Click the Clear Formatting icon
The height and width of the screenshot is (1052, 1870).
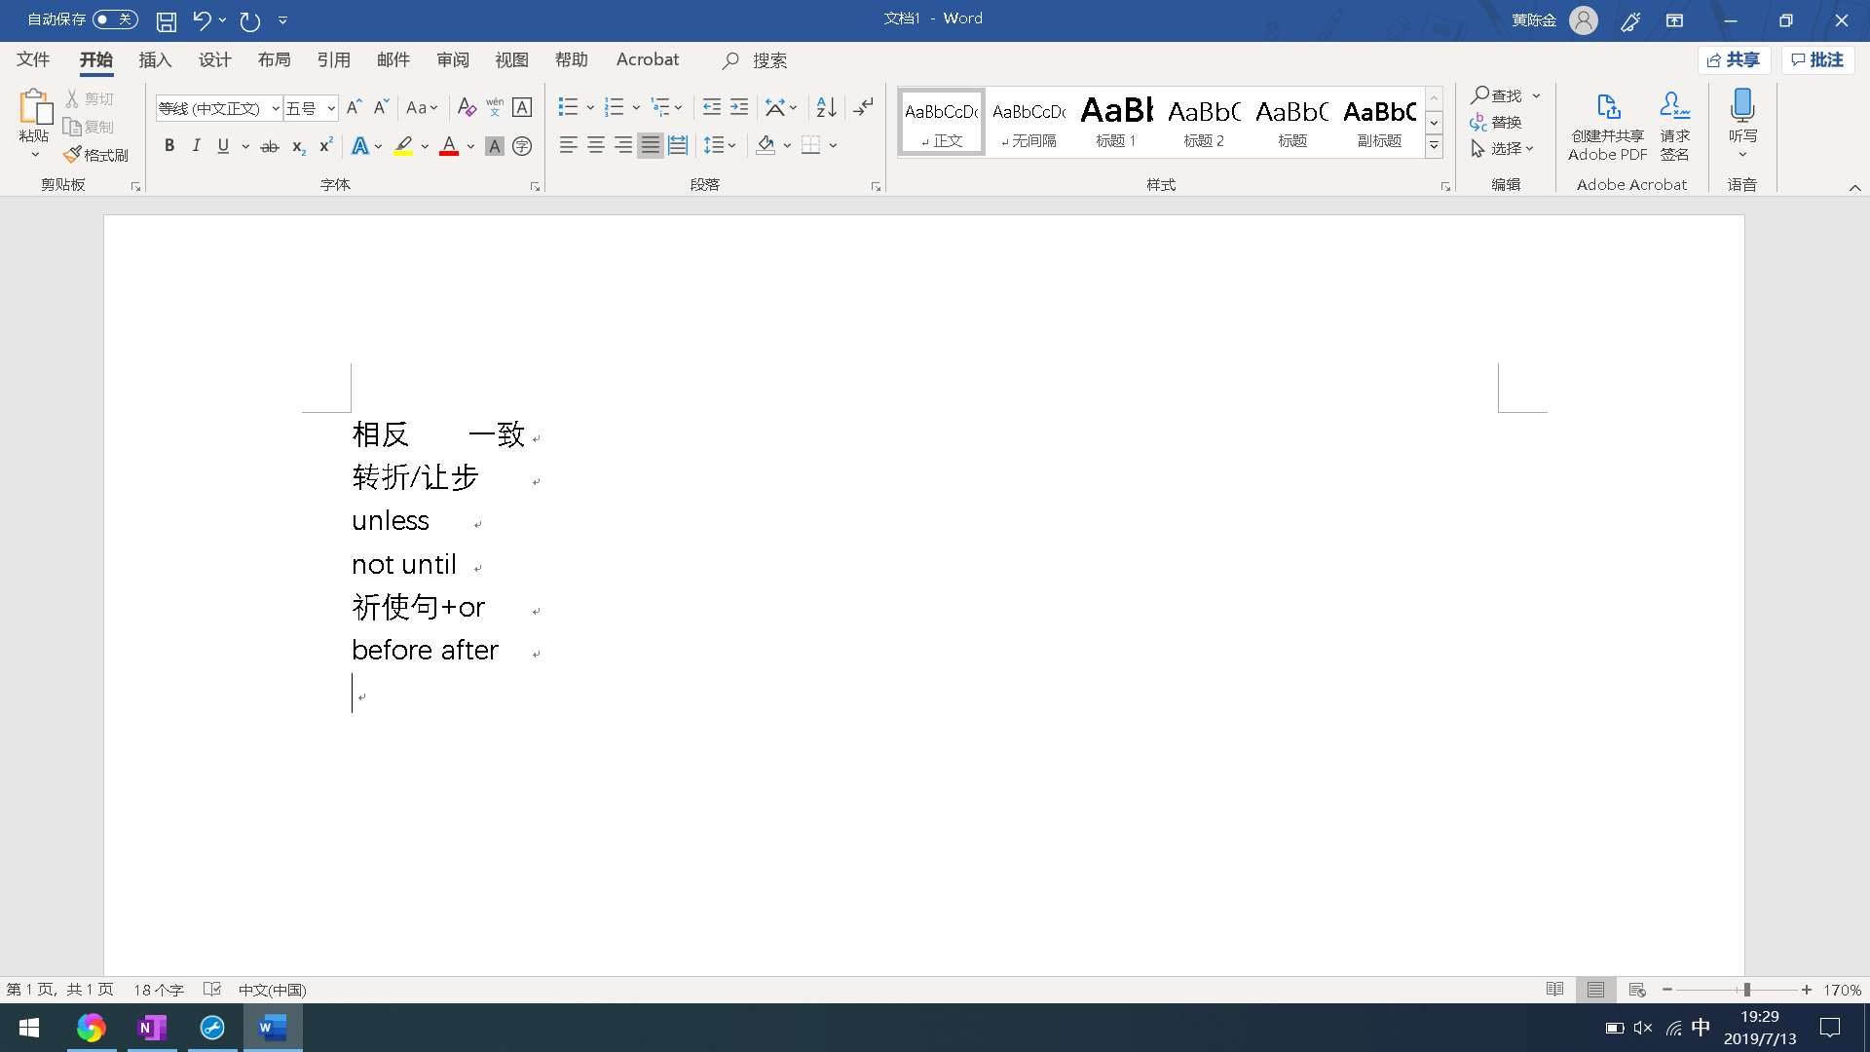pos(467,107)
